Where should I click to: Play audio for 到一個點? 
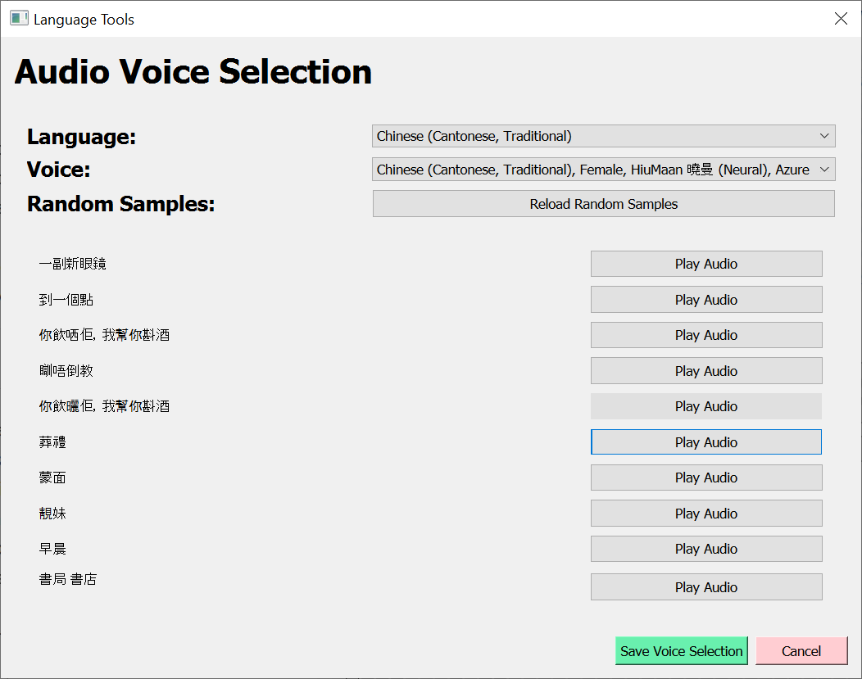click(705, 300)
